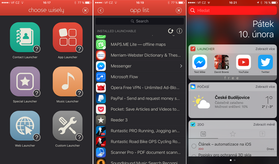The image size is (279, 164).
Task: Choose the Music Launcher note tile
Action: [x=68, y=82]
